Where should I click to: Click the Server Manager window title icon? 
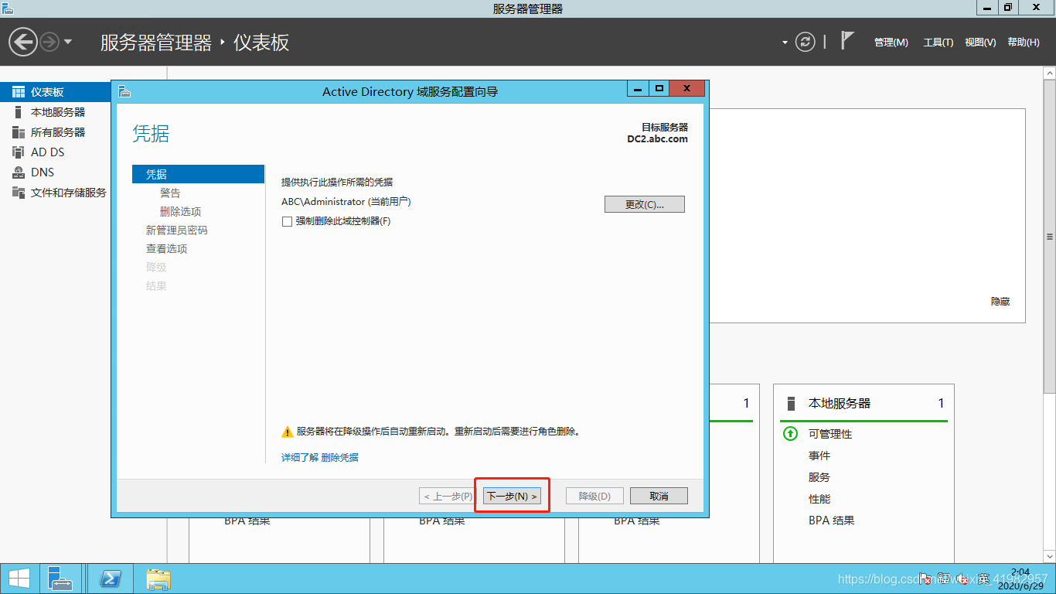(8, 9)
